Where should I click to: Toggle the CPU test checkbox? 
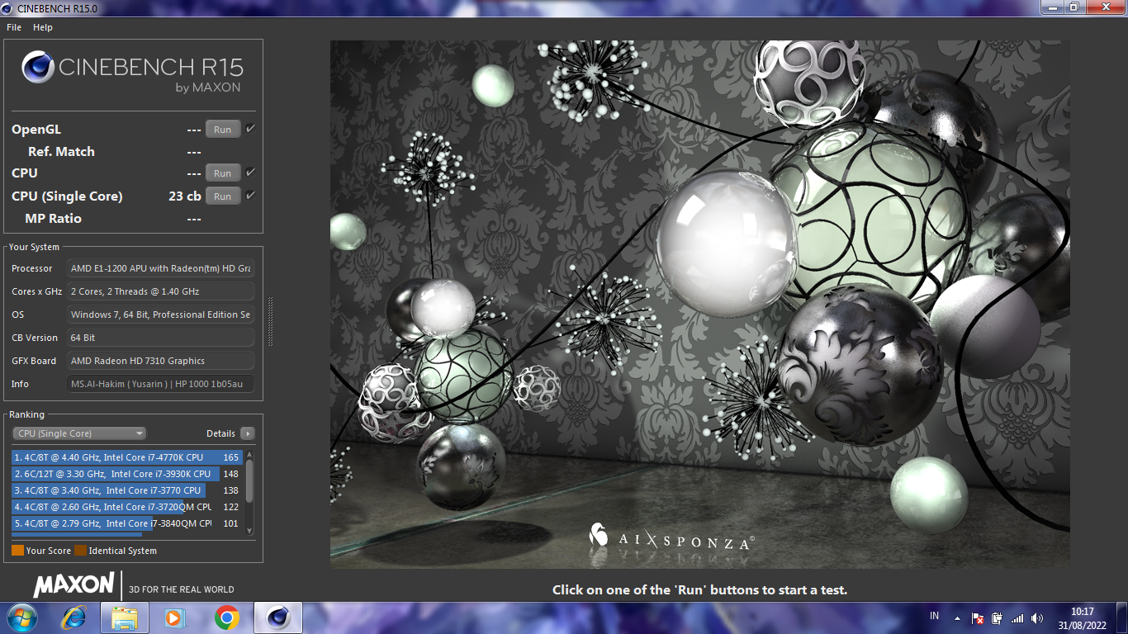(x=250, y=173)
